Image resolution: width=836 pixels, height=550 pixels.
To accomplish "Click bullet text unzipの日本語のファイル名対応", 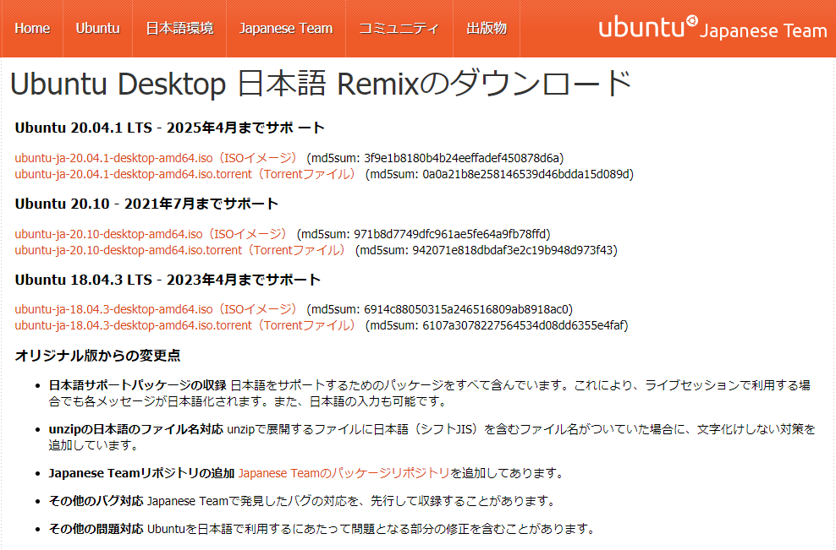I will point(136,429).
